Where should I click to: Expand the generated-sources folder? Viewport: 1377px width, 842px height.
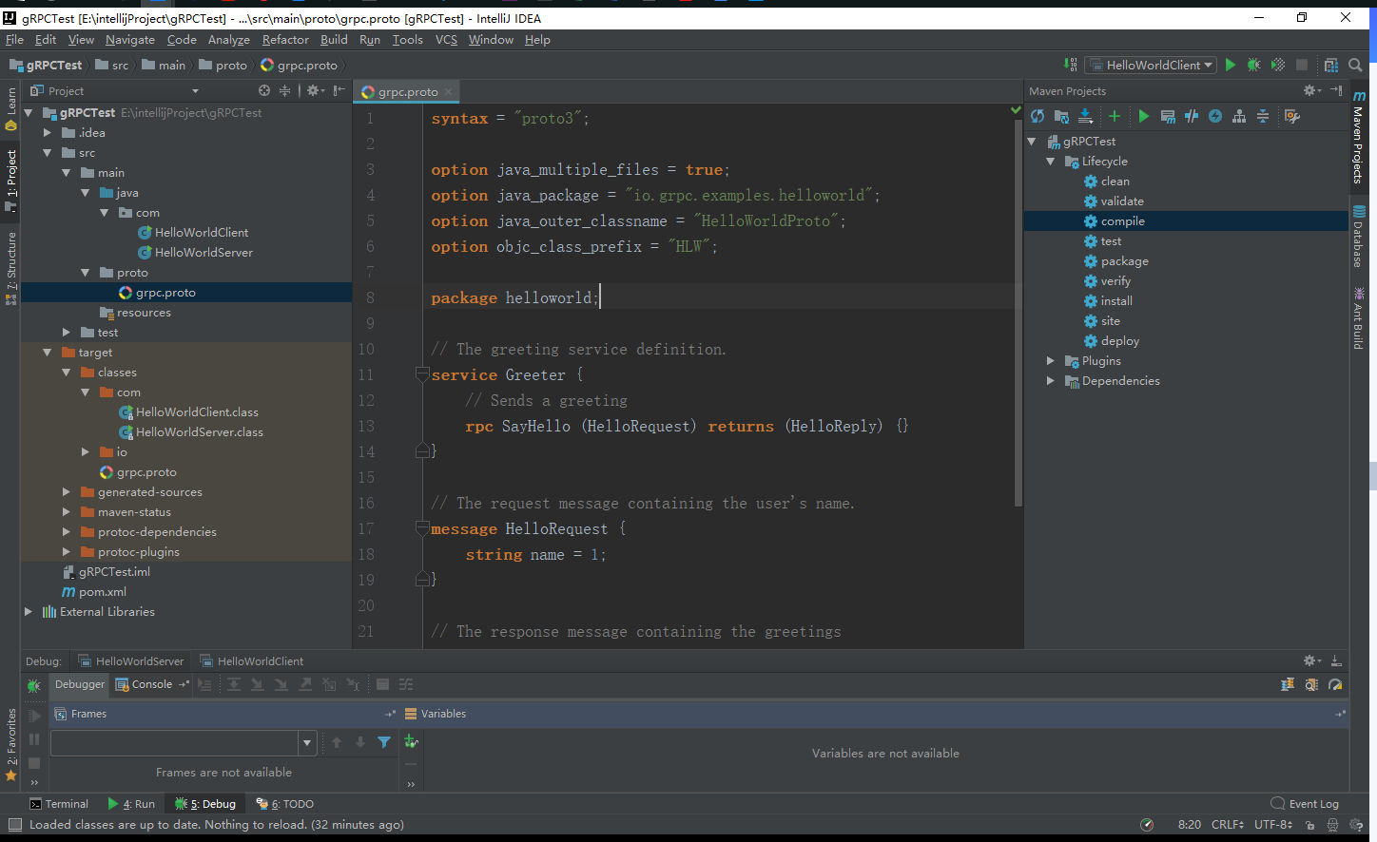tap(66, 491)
